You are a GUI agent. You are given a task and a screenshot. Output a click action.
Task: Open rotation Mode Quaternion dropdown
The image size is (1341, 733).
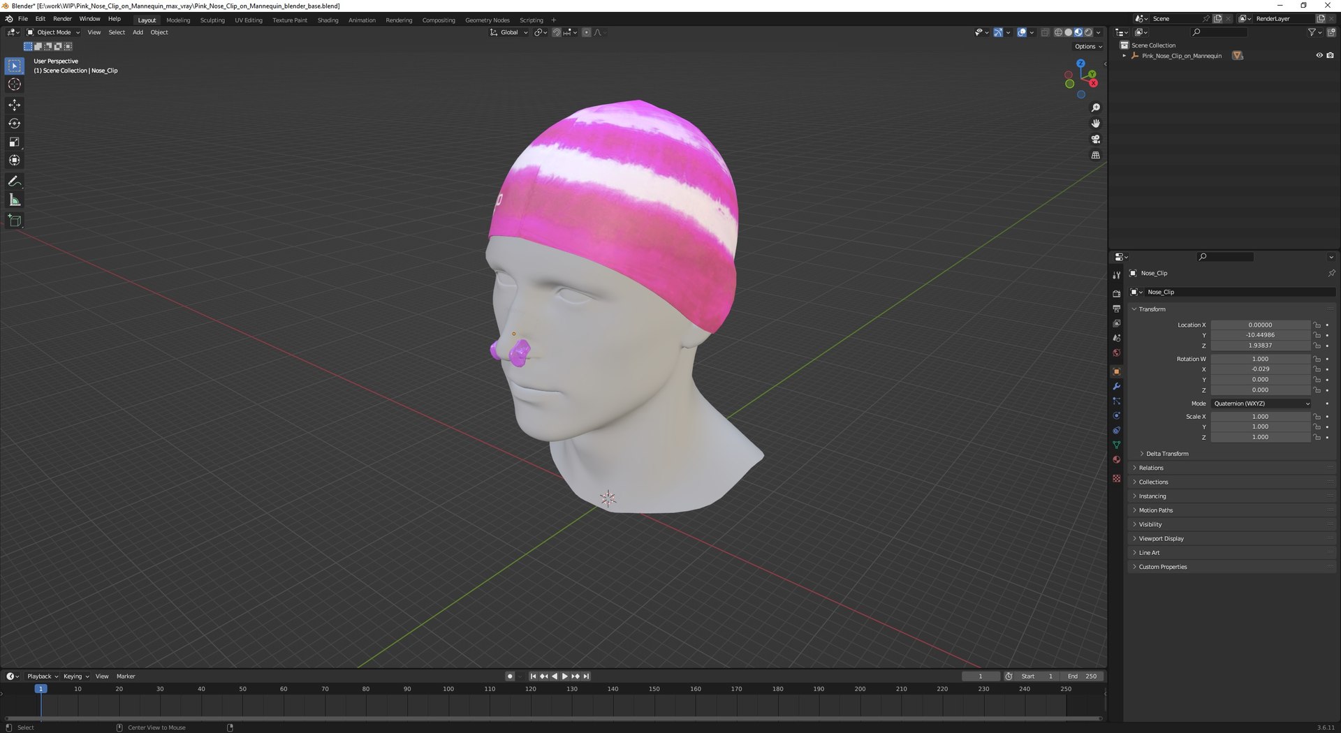click(x=1261, y=403)
